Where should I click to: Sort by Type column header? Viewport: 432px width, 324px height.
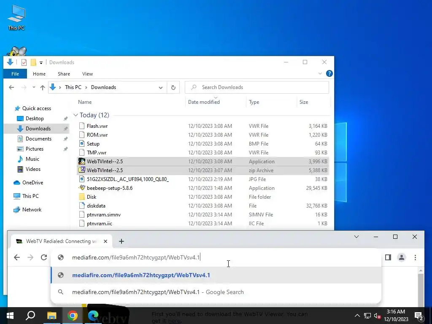[x=254, y=102]
